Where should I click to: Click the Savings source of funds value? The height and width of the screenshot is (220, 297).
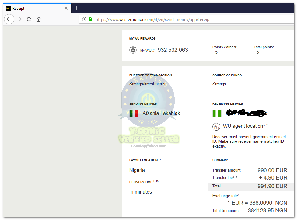[219, 84]
